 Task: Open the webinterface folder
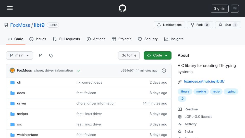pyautogui.click(x=28, y=135)
